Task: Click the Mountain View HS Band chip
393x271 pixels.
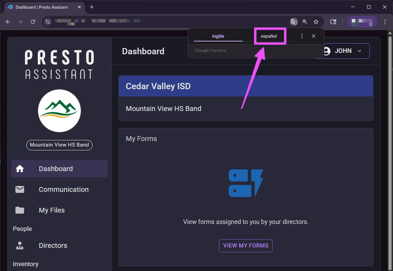Action: (59, 145)
